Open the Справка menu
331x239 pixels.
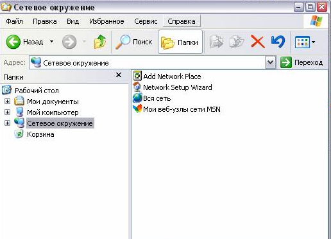[x=182, y=21]
